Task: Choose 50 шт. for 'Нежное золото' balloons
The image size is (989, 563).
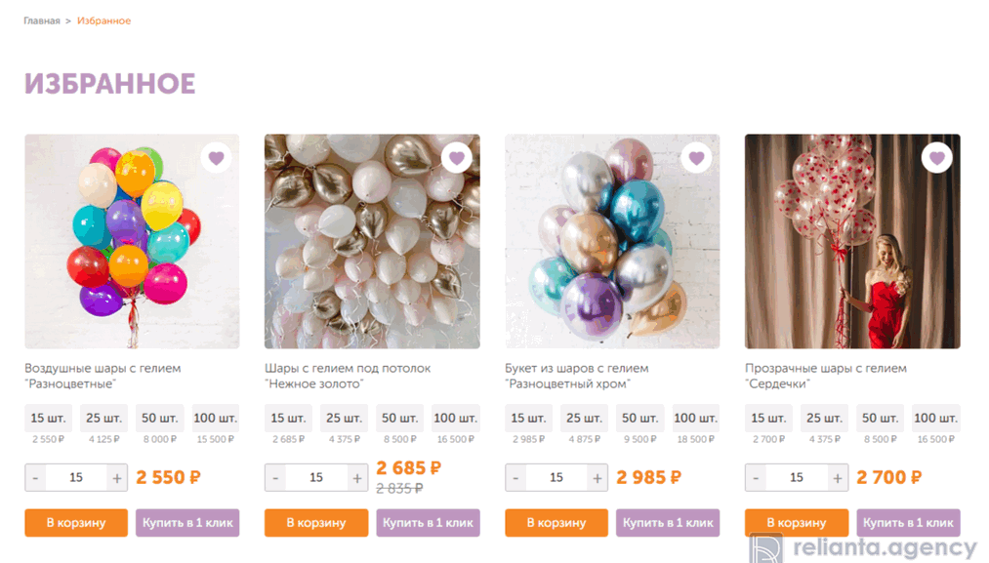Action: click(x=399, y=418)
